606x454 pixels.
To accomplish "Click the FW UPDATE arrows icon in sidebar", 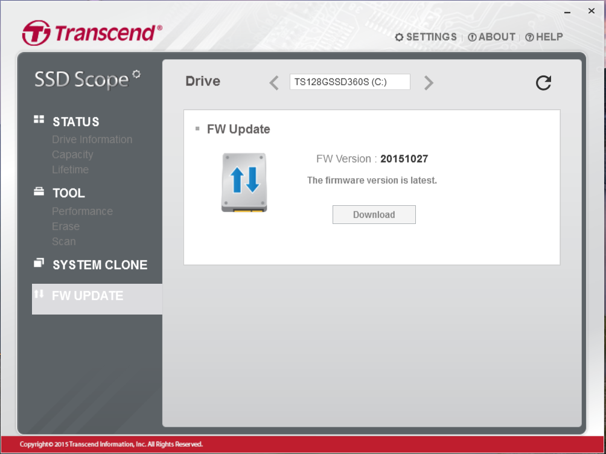I will (x=39, y=294).
